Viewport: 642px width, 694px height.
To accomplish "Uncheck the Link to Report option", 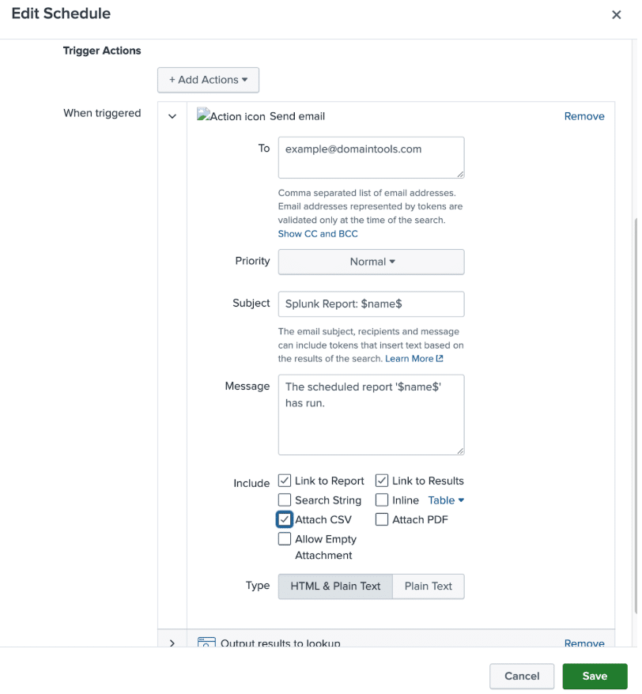I will coord(284,480).
